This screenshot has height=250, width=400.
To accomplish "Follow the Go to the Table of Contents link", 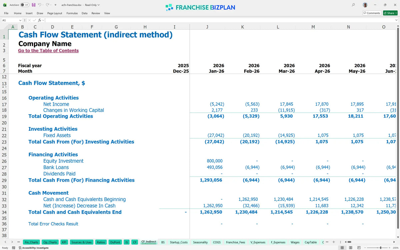I will point(48,51).
